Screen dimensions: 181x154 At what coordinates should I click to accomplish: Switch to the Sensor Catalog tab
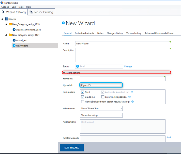pos(41,12)
